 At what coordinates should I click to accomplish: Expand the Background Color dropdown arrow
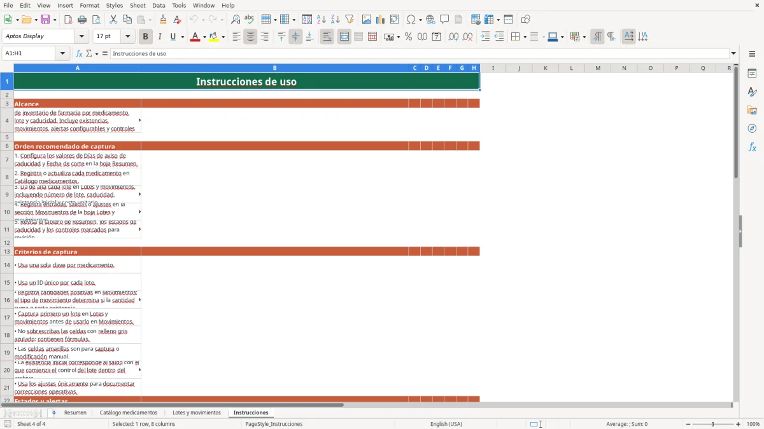[x=223, y=37]
